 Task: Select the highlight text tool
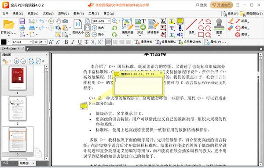(x=172, y=21)
